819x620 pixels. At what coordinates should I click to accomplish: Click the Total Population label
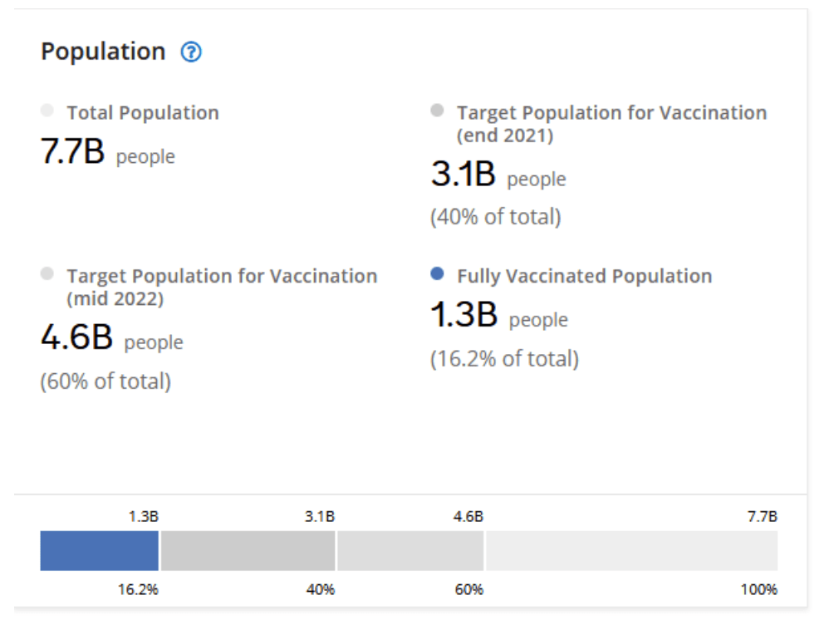[x=143, y=112]
